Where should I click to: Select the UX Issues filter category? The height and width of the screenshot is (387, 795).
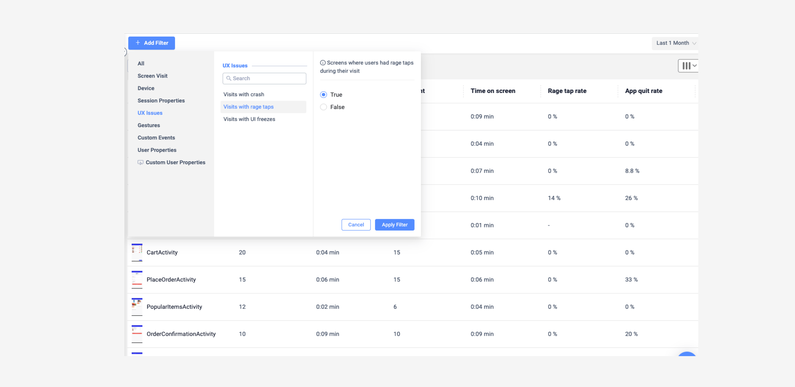point(150,113)
